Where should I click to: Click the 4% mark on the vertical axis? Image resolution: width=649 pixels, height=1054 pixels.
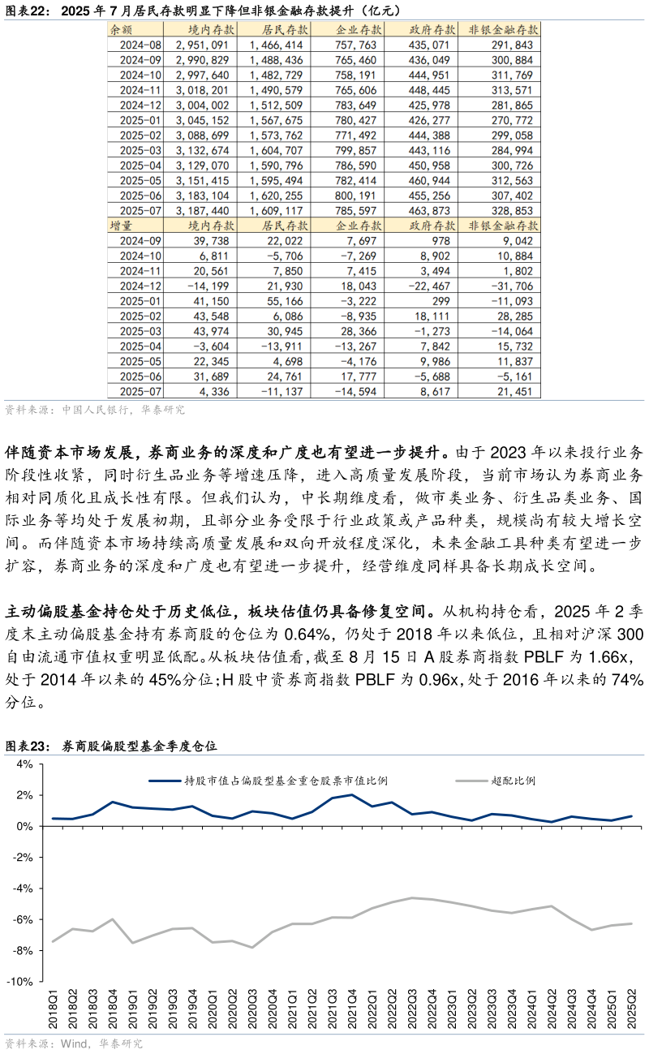click(x=26, y=764)
